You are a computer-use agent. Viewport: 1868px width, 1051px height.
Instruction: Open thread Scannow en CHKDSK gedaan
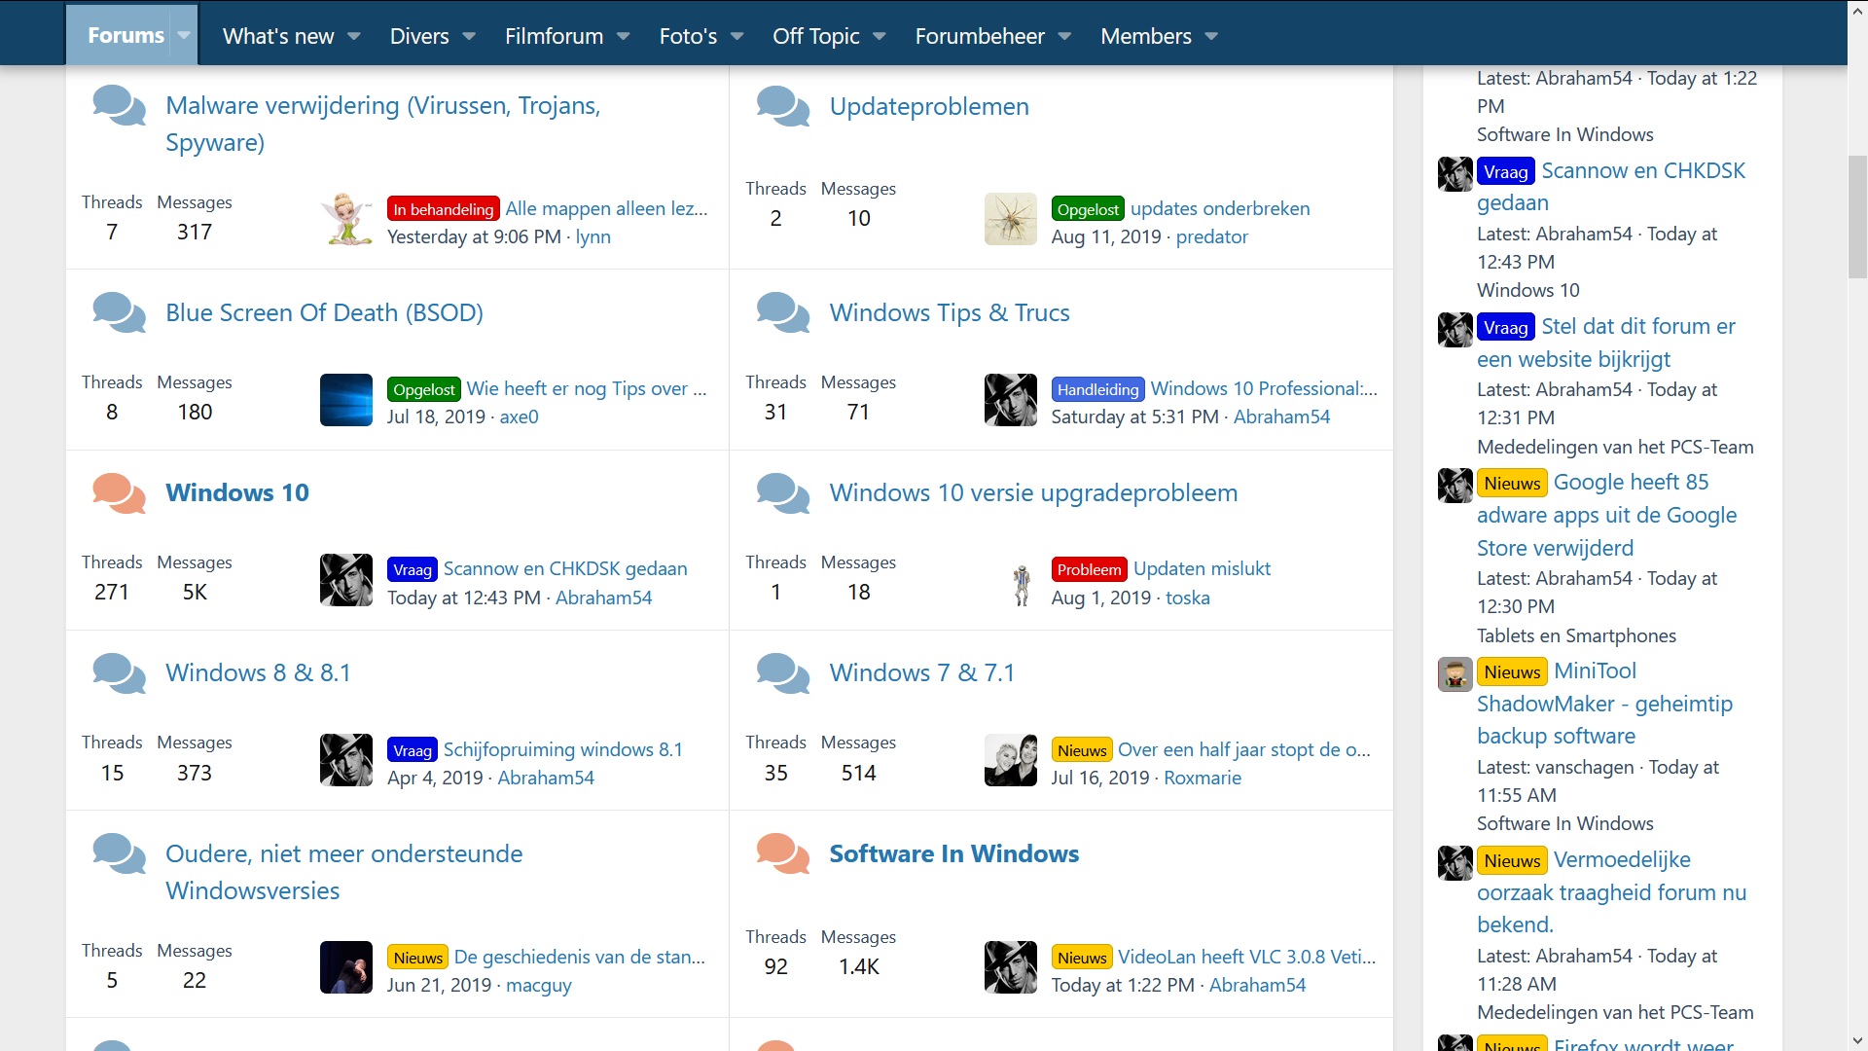pos(564,568)
